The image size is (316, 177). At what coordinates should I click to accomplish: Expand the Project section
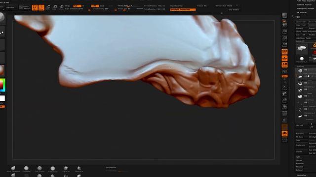click(300, 167)
